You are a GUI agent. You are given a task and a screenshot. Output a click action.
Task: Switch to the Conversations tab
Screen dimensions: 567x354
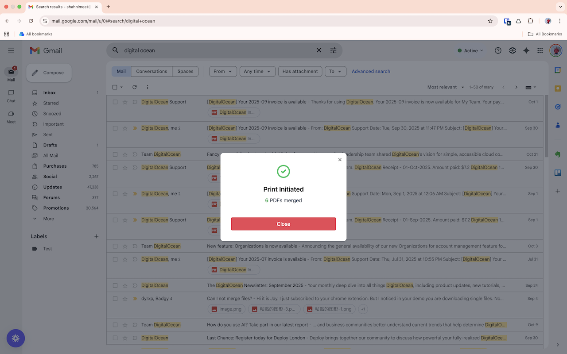(x=151, y=71)
